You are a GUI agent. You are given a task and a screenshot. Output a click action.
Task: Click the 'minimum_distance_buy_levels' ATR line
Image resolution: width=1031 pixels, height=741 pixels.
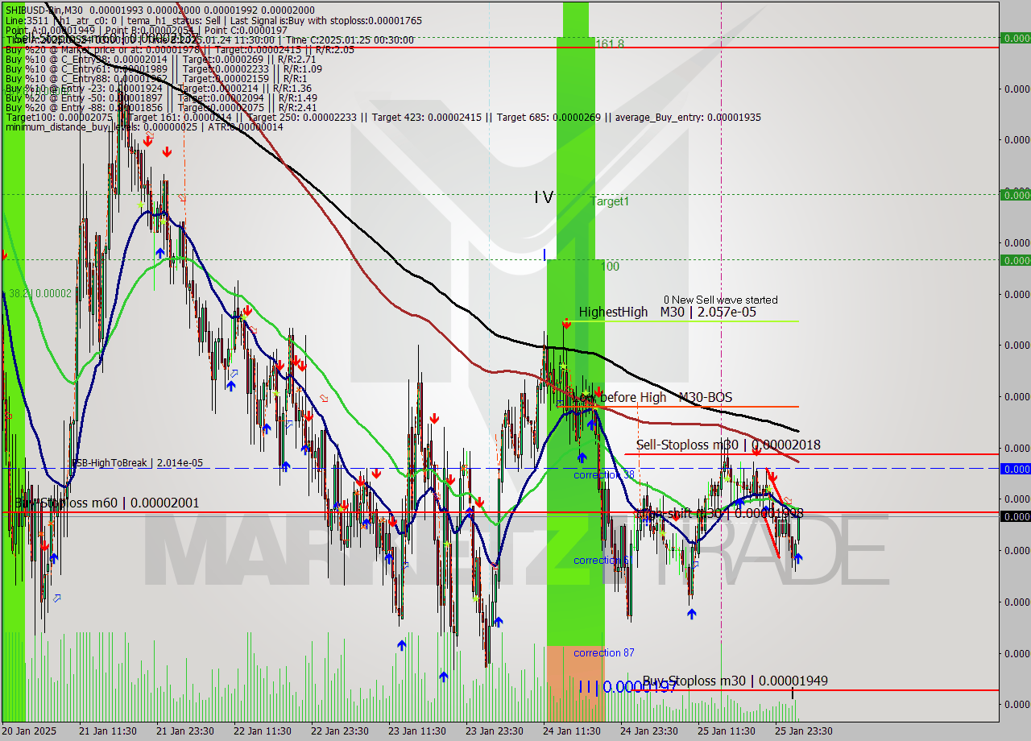144,126
